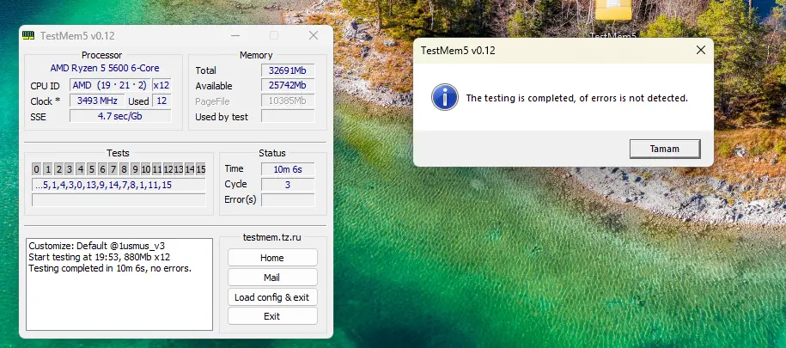Click the Available 25742Mb field
Screen dimensions: 786x348
tap(288, 86)
